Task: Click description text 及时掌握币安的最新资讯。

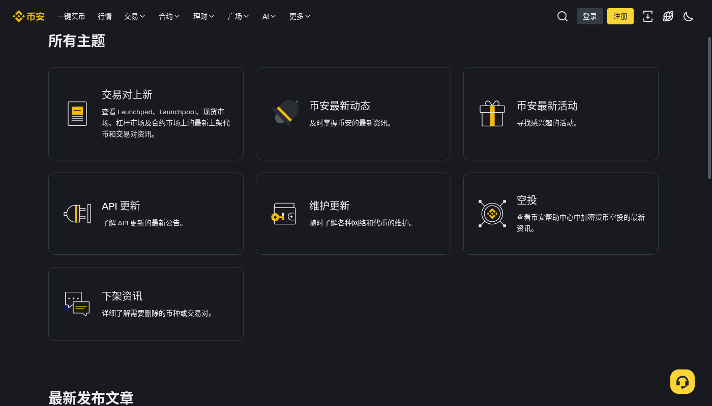Action: pyautogui.click(x=352, y=123)
